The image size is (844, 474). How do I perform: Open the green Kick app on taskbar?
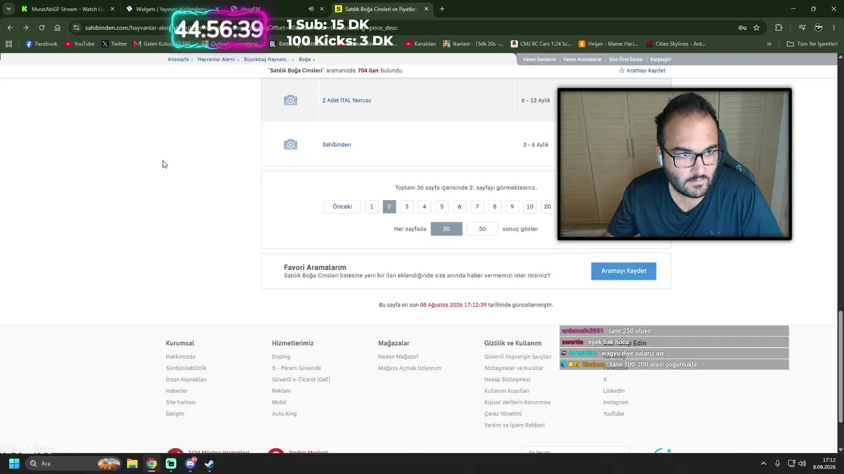(171, 463)
